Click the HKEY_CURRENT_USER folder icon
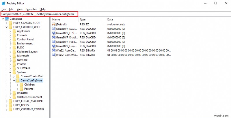231x118 pixels. tap(10, 27)
